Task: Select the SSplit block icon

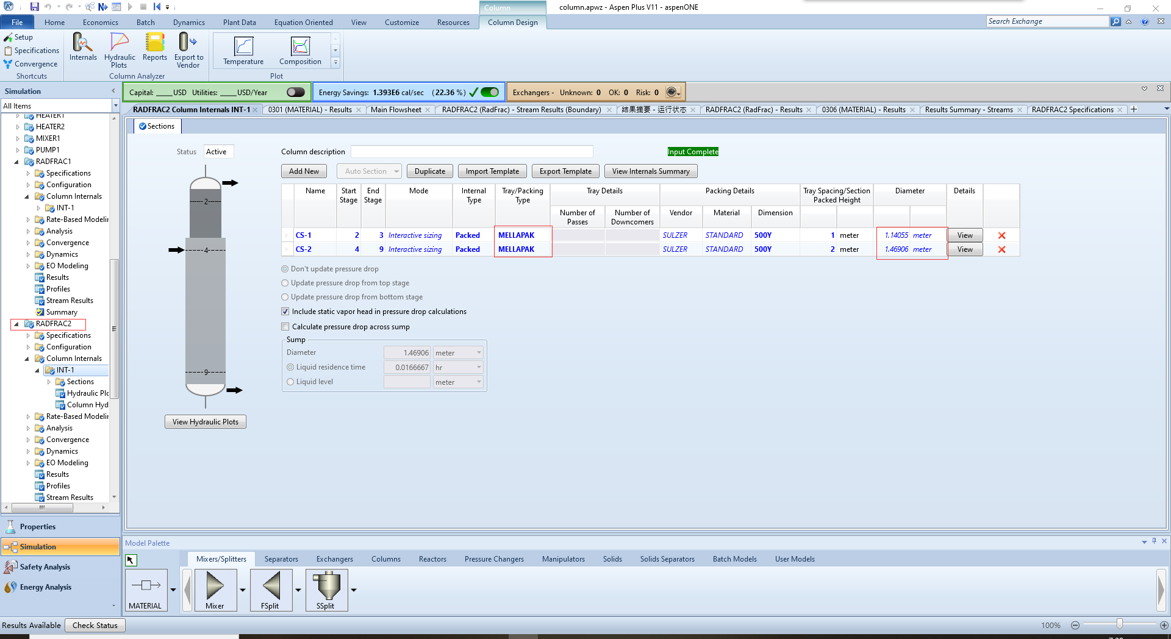Action: [326, 590]
